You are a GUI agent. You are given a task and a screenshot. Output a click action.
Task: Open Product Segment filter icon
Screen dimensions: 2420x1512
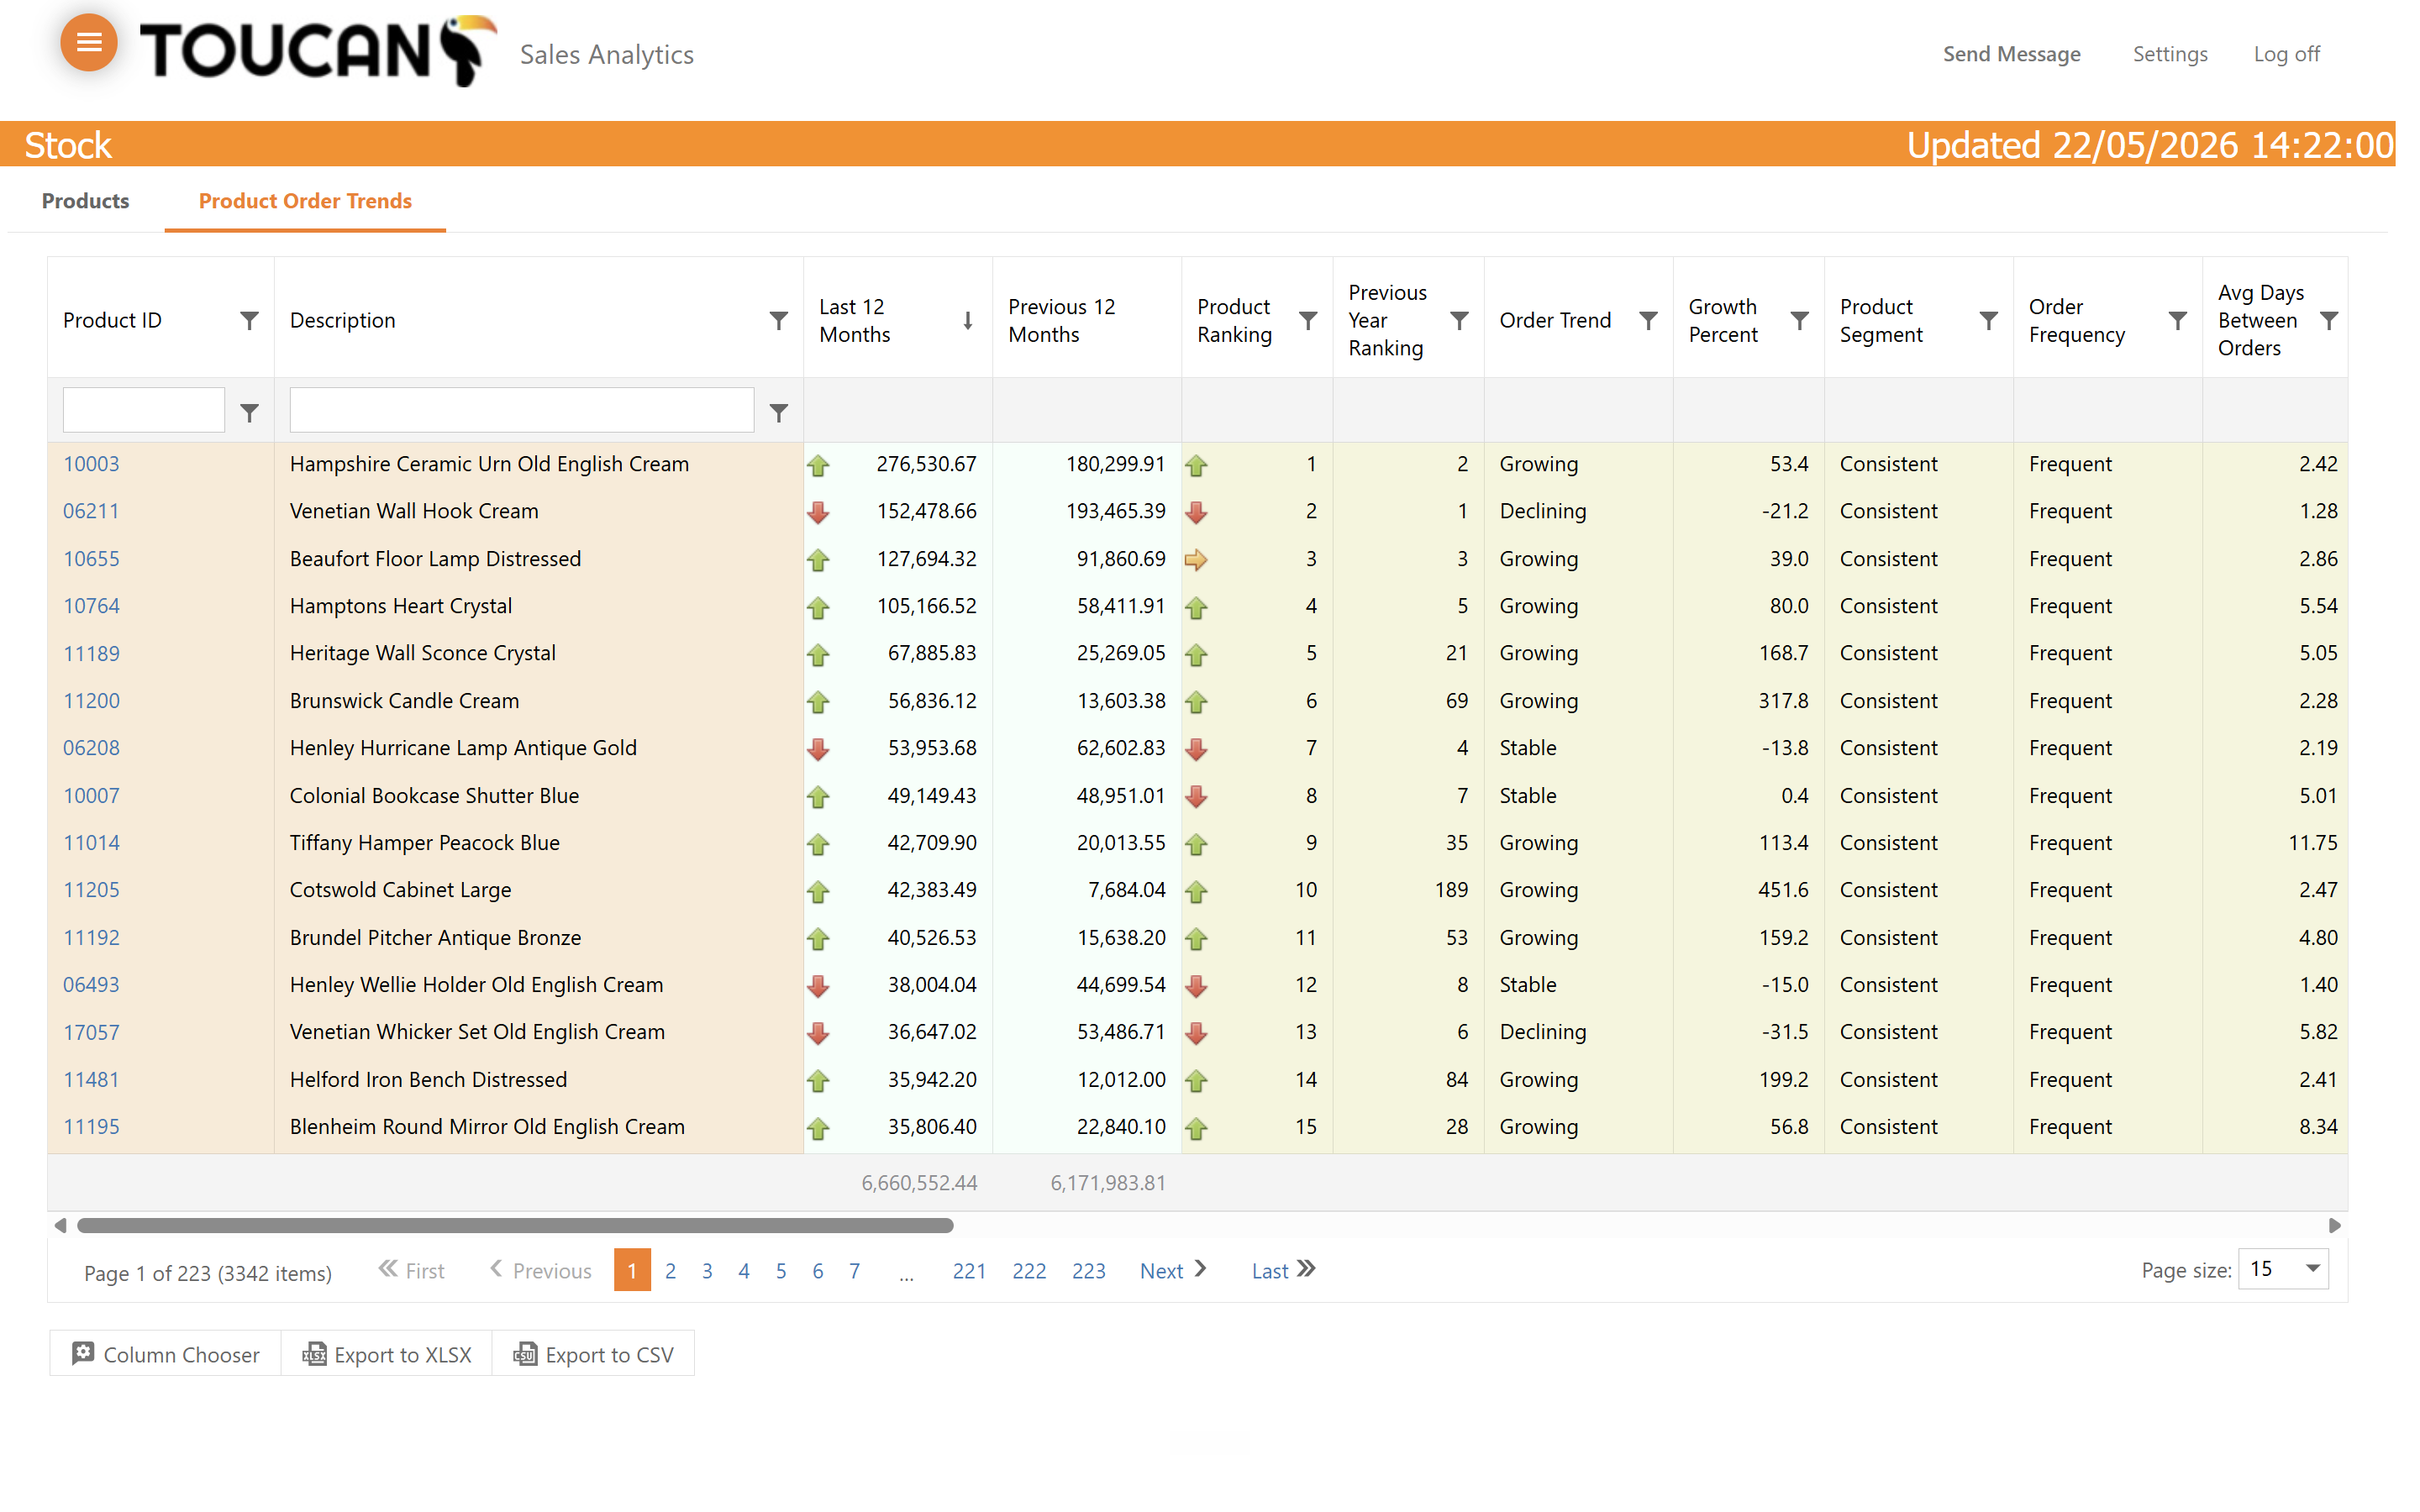click(x=1988, y=320)
